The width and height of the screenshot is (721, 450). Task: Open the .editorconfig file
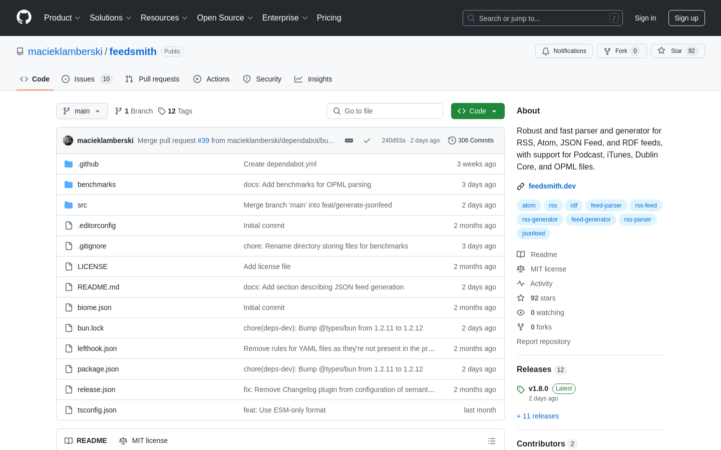click(x=97, y=225)
